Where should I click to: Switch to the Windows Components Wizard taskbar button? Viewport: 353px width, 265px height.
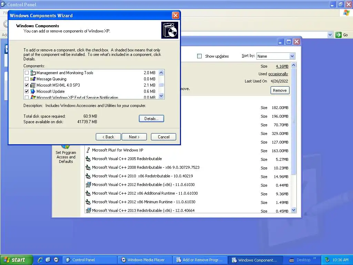click(255, 260)
